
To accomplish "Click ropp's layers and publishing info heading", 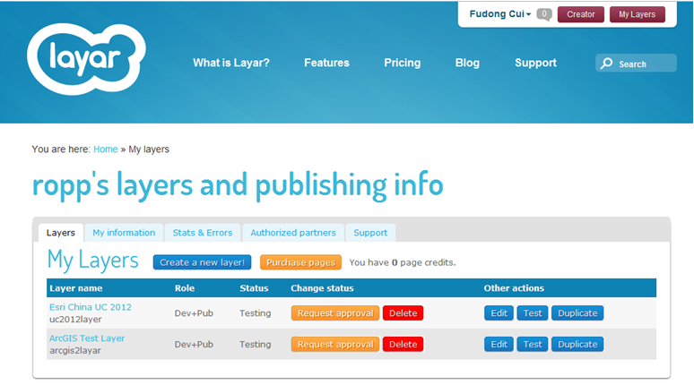I will point(238,184).
